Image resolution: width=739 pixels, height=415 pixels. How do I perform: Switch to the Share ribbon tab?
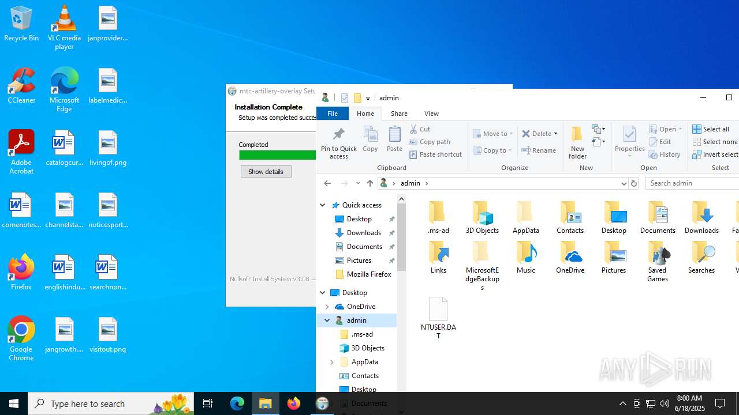tap(399, 114)
